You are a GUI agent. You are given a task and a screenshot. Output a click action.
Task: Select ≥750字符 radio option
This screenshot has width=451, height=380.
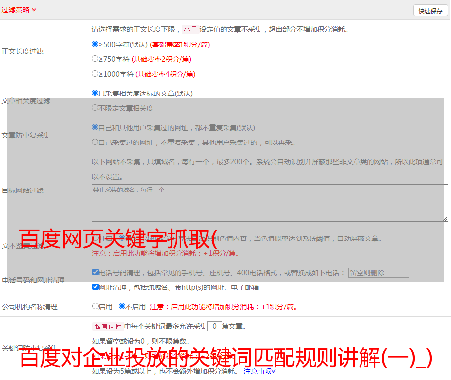coord(95,59)
